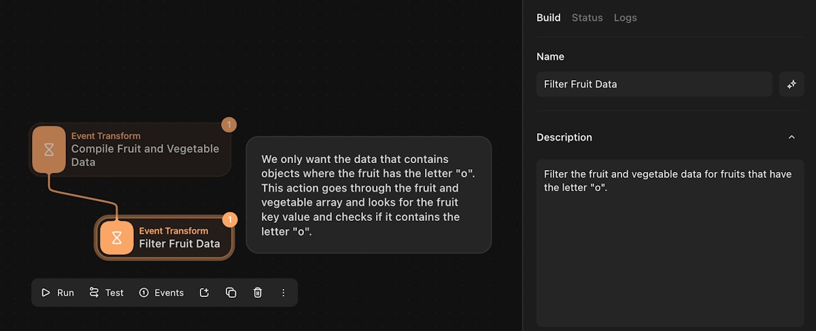
Task: Delete the action with the trash icon
Action: [258, 293]
